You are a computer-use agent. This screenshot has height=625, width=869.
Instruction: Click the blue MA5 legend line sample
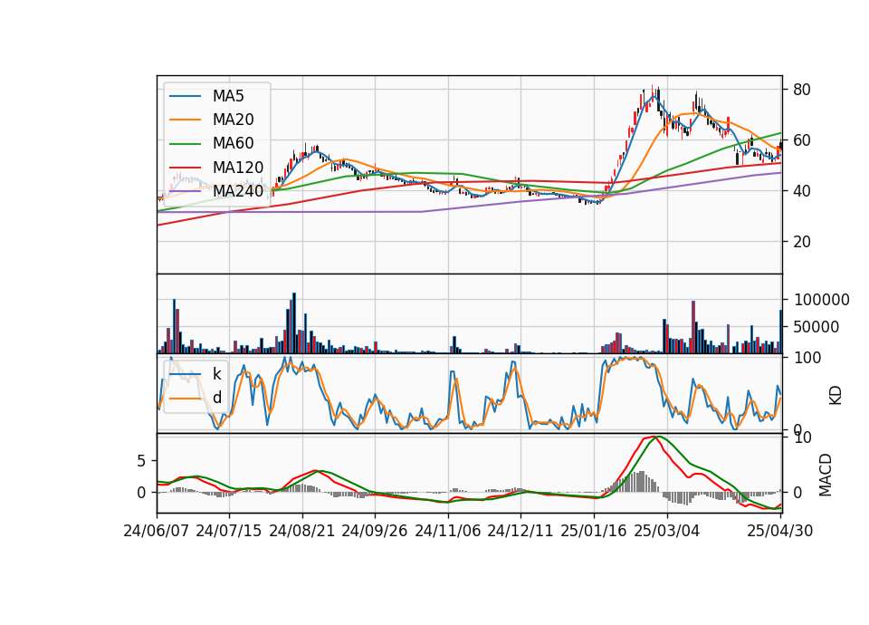click(185, 96)
